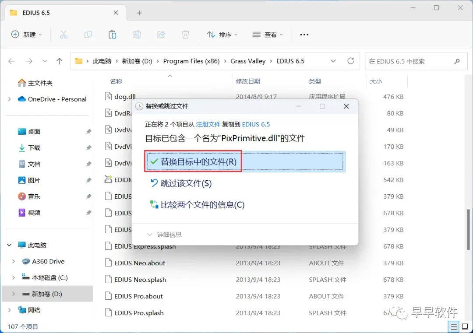
Task: Select the dog.dll file
Action: pos(120,96)
